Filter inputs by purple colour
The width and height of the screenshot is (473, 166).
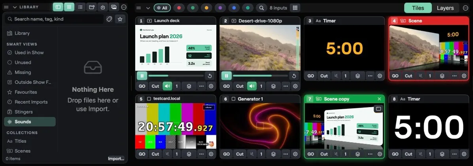(220, 8)
